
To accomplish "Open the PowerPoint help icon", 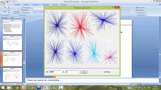I will pos(160,4).
